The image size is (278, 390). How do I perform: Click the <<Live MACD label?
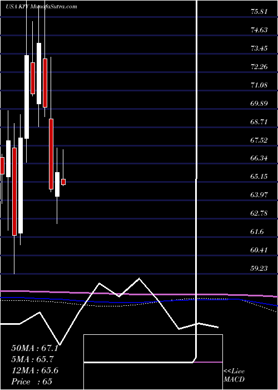coord(234,376)
